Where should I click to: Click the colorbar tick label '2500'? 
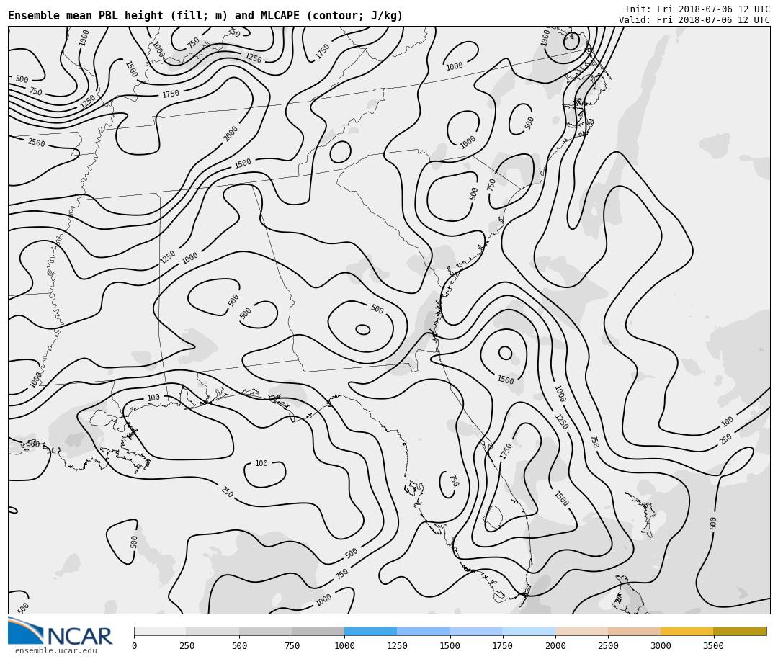[x=608, y=645]
